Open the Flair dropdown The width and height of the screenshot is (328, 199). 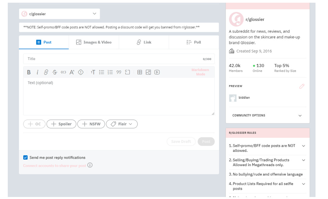[122, 124]
